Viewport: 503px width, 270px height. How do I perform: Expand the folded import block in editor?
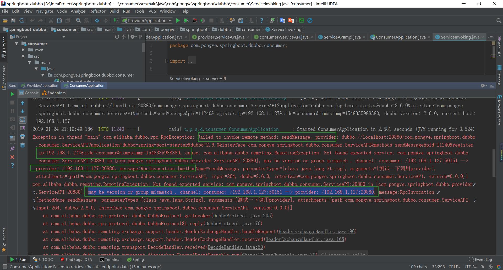[x=167, y=61]
